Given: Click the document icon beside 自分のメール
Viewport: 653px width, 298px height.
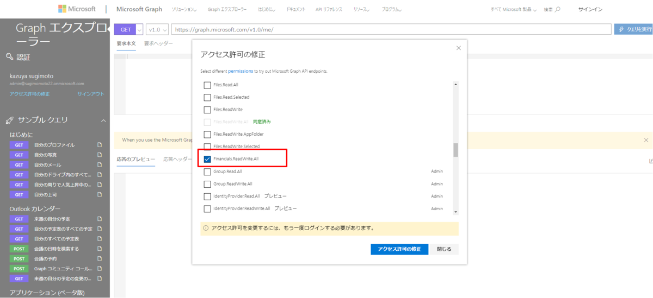Looking at the screenshot, I should (x=100, y=164).
